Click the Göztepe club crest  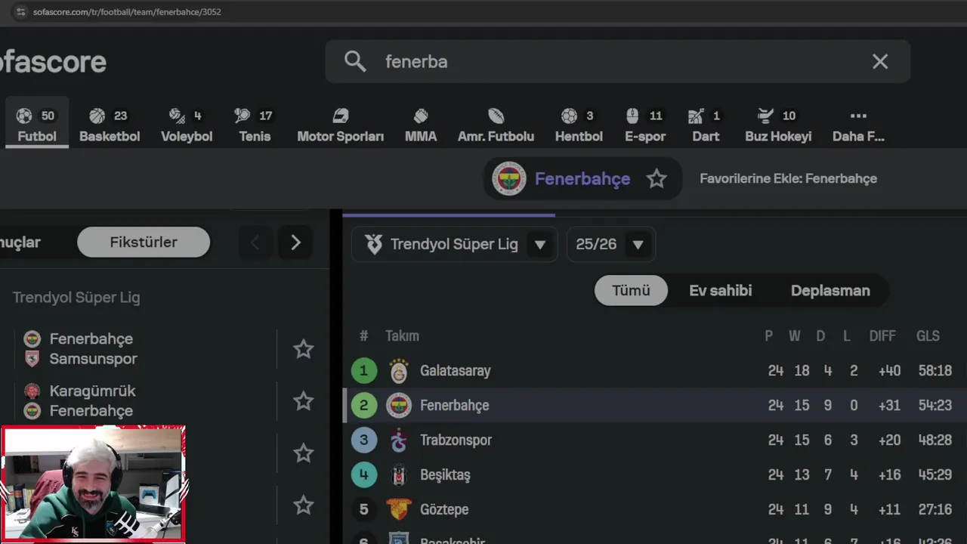coord(399,510)
